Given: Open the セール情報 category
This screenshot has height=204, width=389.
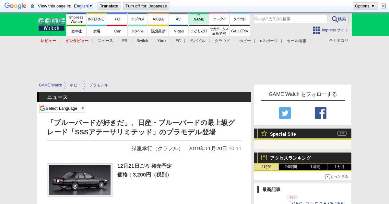Looking at the screenshot, I should pos(297,41).
